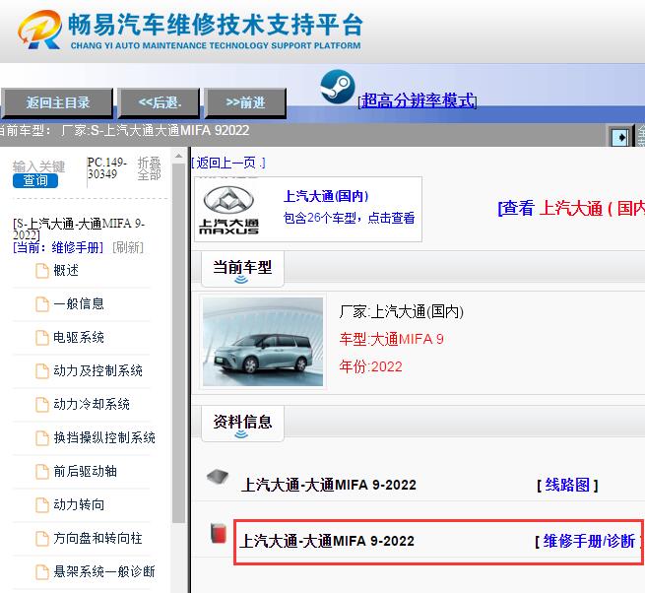Click page icon next to 电驱系统
645x593 pixels.
click(42, 338)
